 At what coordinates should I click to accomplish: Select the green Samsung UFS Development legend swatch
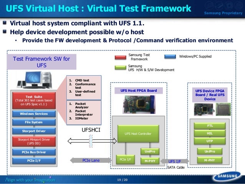120,68
